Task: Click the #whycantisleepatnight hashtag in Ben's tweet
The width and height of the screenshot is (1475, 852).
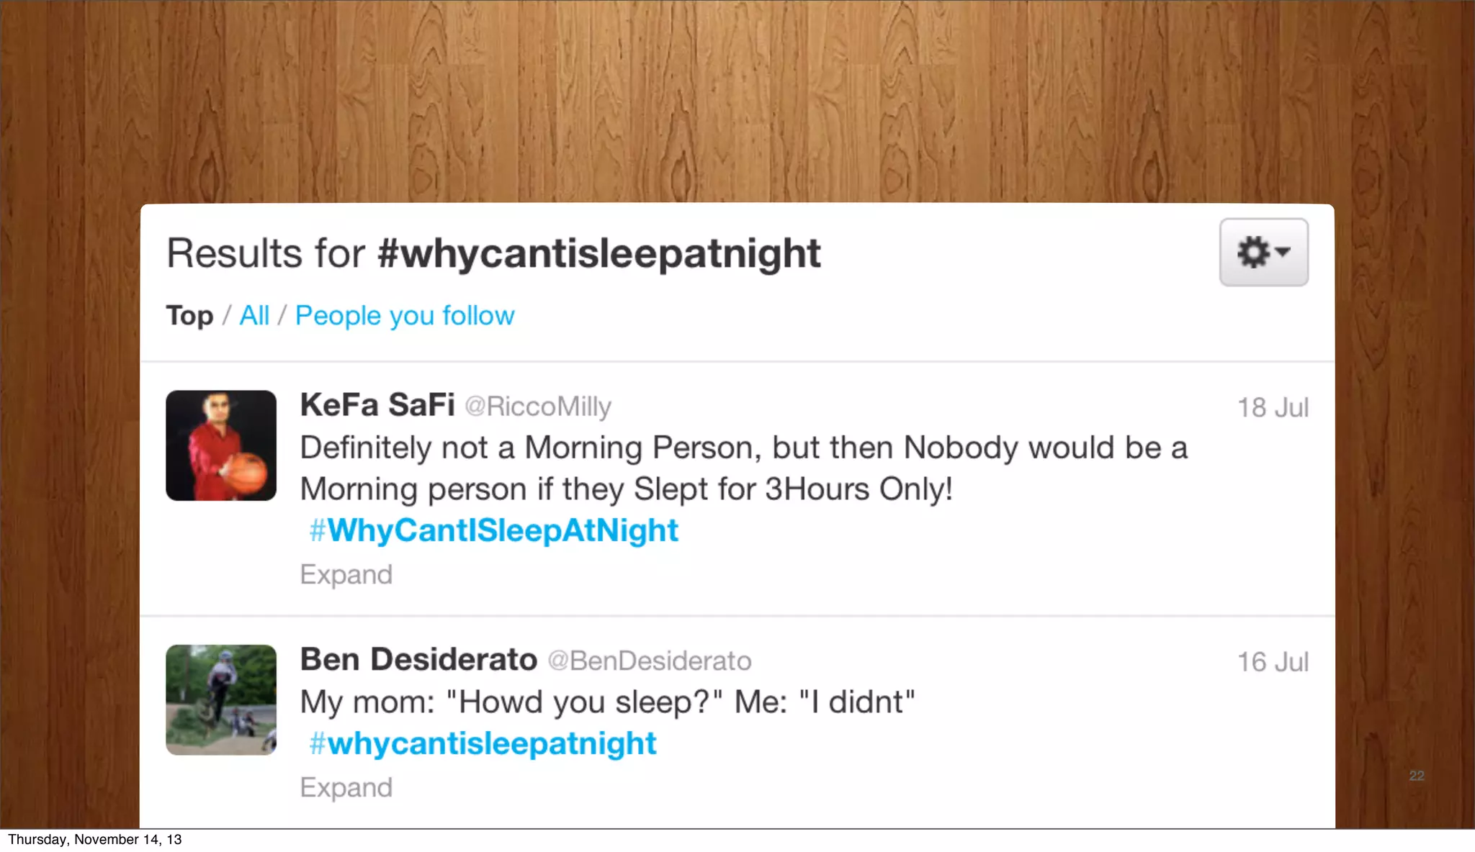Action: click(483, 744)
